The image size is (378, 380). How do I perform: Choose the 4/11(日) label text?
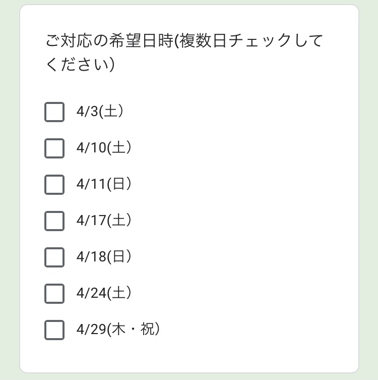pos(104,184)
